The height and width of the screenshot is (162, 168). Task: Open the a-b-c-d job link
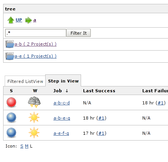point(62,103)
